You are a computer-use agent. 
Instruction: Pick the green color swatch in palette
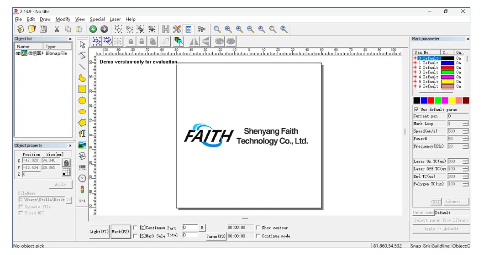click(x=438, y=100)
